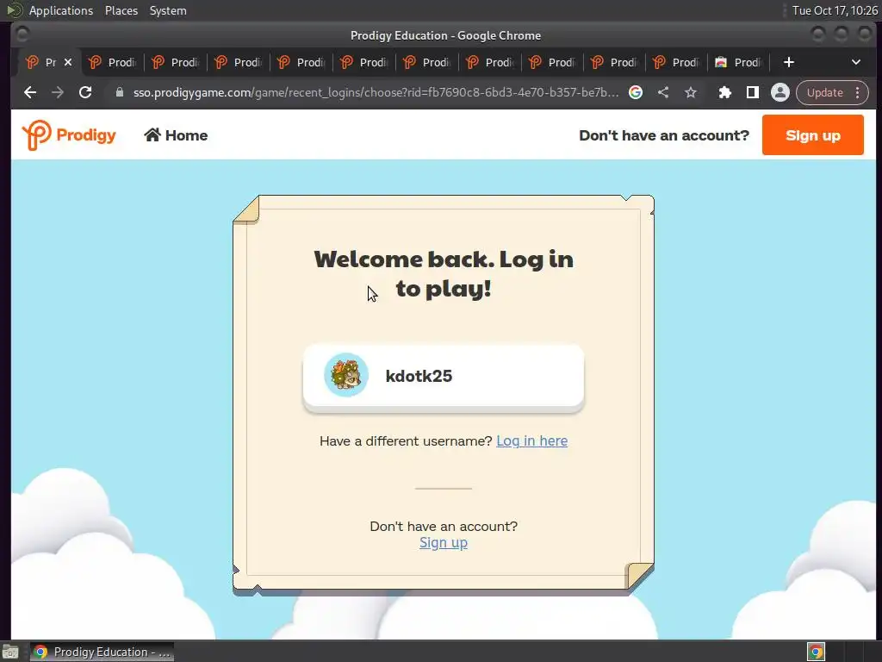882x662 pixels.
Task: Open a new tab with the plus button
Action: click(789, 62)
